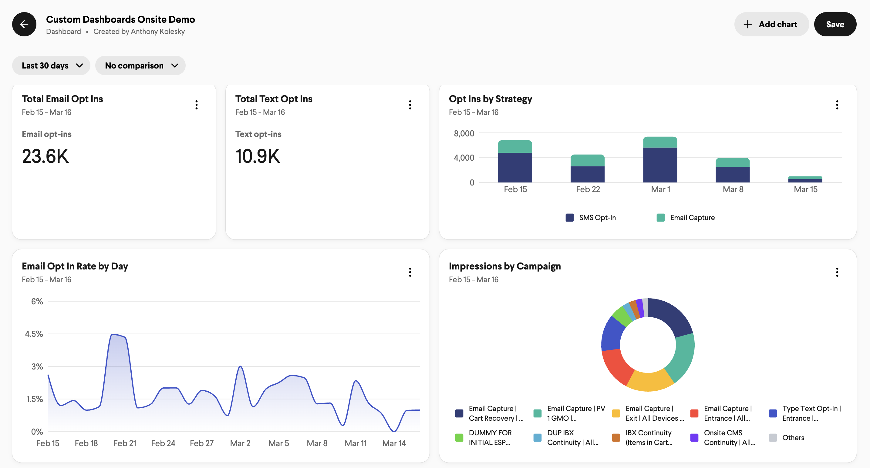Click Email Capture Entrance All legend swatch
This screenshot has width=870, height=468.
[x=694, y=413]
